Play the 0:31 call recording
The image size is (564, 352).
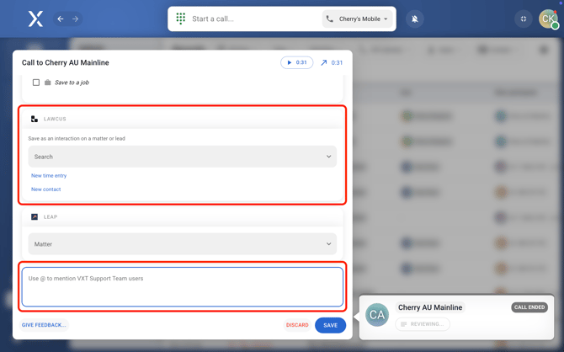[x=296, y=63]
